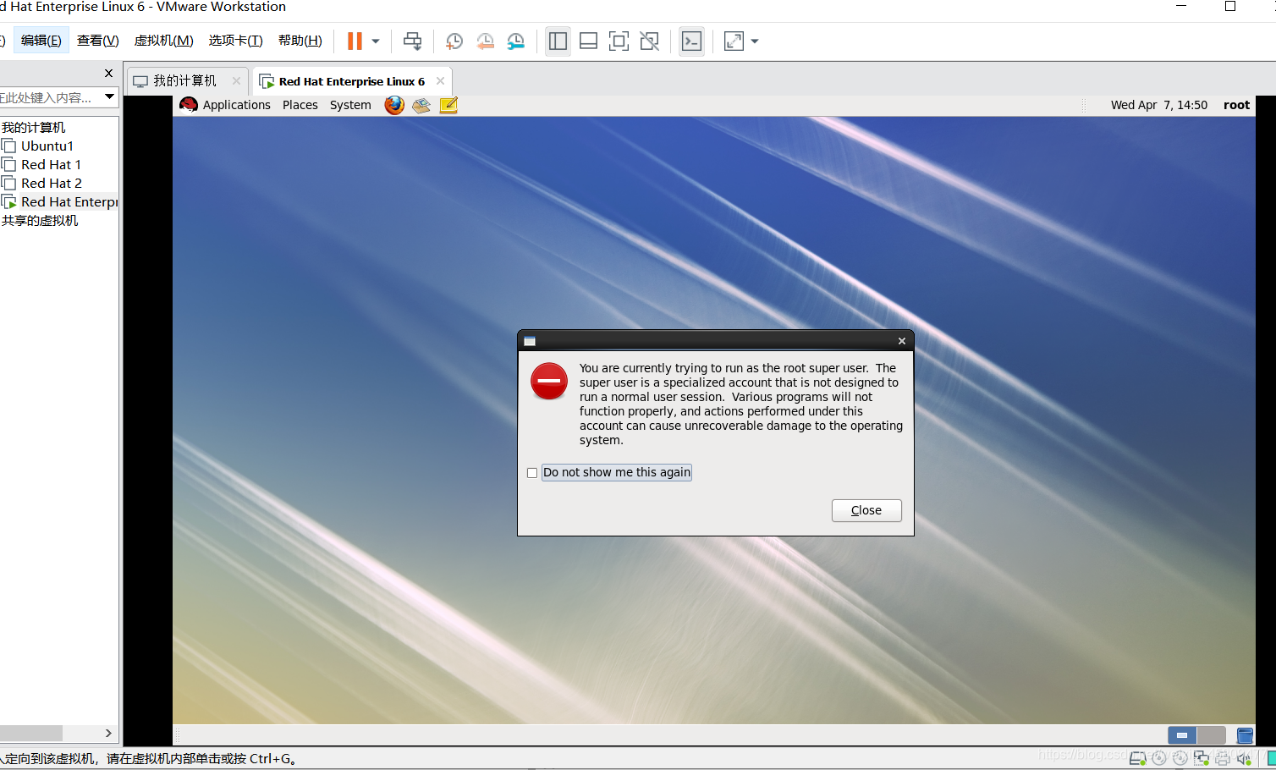
Task: Maximize the VMware Workstation window
Action: tap(1230, 6)
